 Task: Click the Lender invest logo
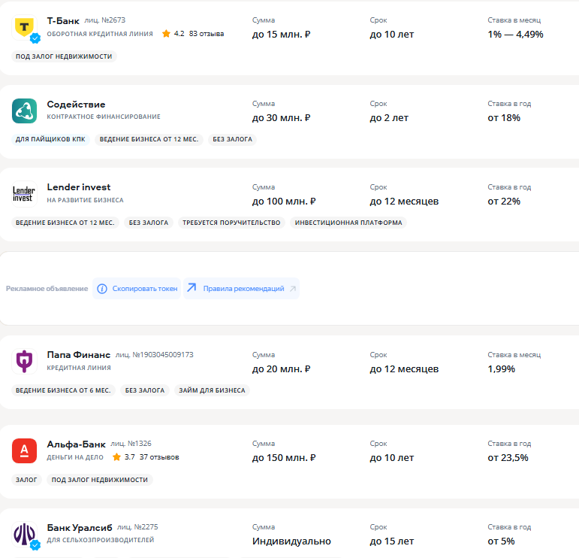[x=24, y=194]
